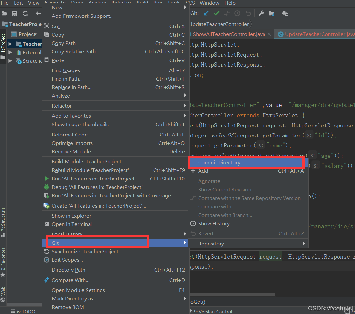This screenshot has width=355, height=314.
Task: Open the Edit menu
Action: coord(18,3)
